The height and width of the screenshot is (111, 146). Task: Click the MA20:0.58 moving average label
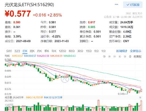(x=43, y=56)
